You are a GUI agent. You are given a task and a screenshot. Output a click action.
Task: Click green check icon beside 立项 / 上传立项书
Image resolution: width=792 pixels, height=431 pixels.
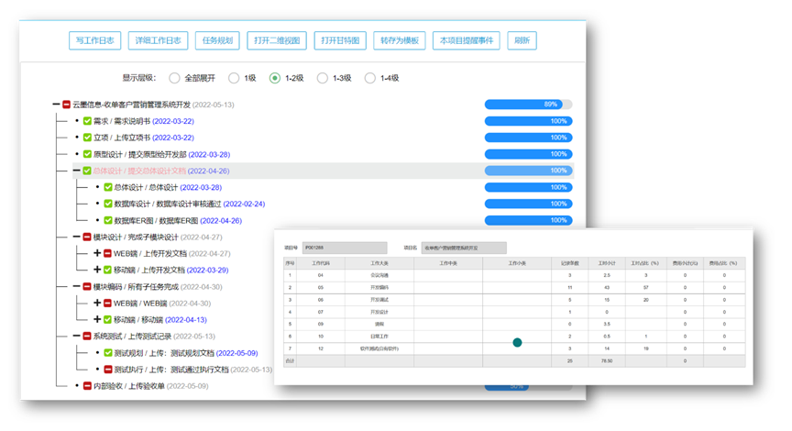(87, 138)
